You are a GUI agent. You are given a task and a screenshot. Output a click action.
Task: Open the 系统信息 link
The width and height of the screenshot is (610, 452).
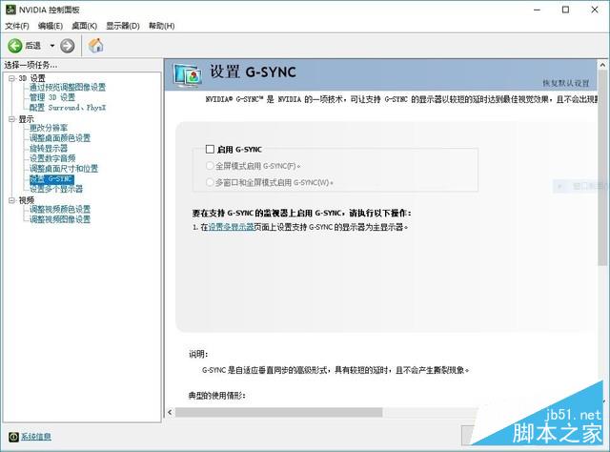(x=36, y=437)
